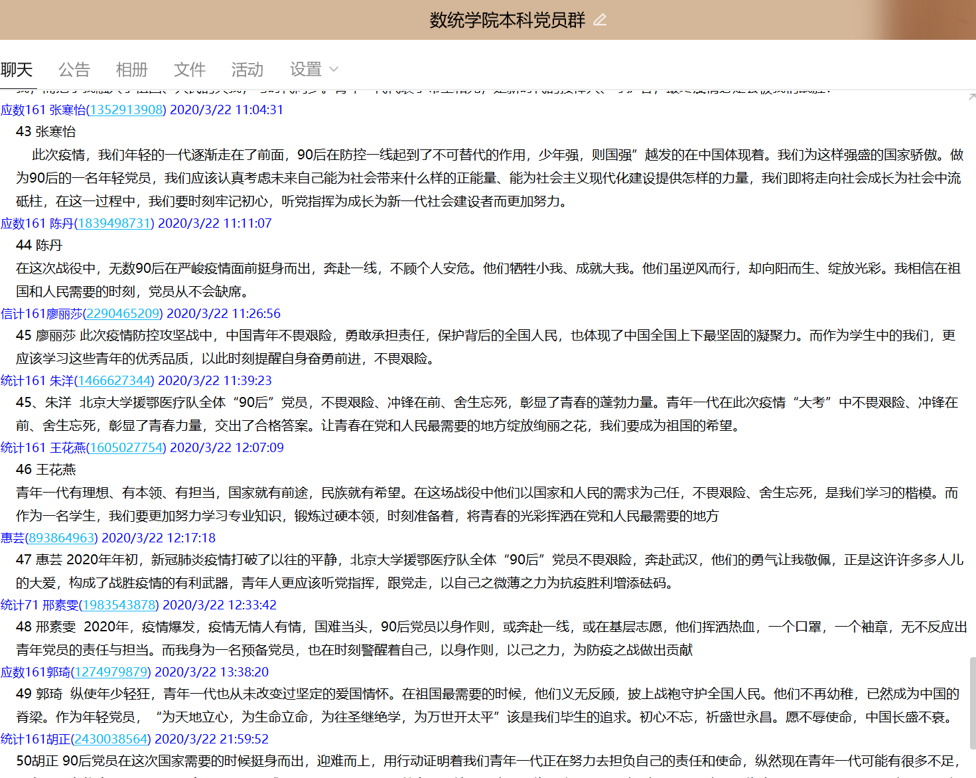The height and width of the screenshot is (778, 976).
Task: Click QQ number link 1839498731
Action: point(114,224)
